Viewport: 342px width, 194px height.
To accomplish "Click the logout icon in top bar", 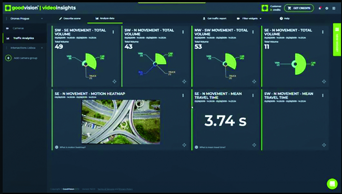I will pos(334,8).
